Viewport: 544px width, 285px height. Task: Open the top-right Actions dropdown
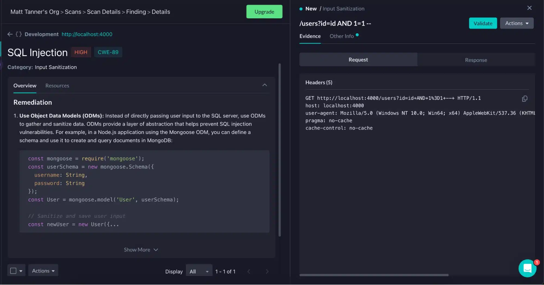click(517, 23)
